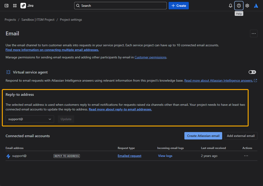
Task: Click the external link icon after Atlassian Intelligence answers
Action: pos(255,80)
